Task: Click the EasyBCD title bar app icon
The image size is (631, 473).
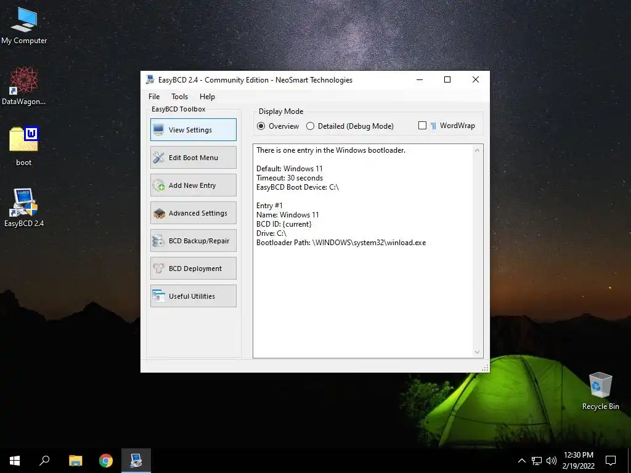Action: [150, 79]
